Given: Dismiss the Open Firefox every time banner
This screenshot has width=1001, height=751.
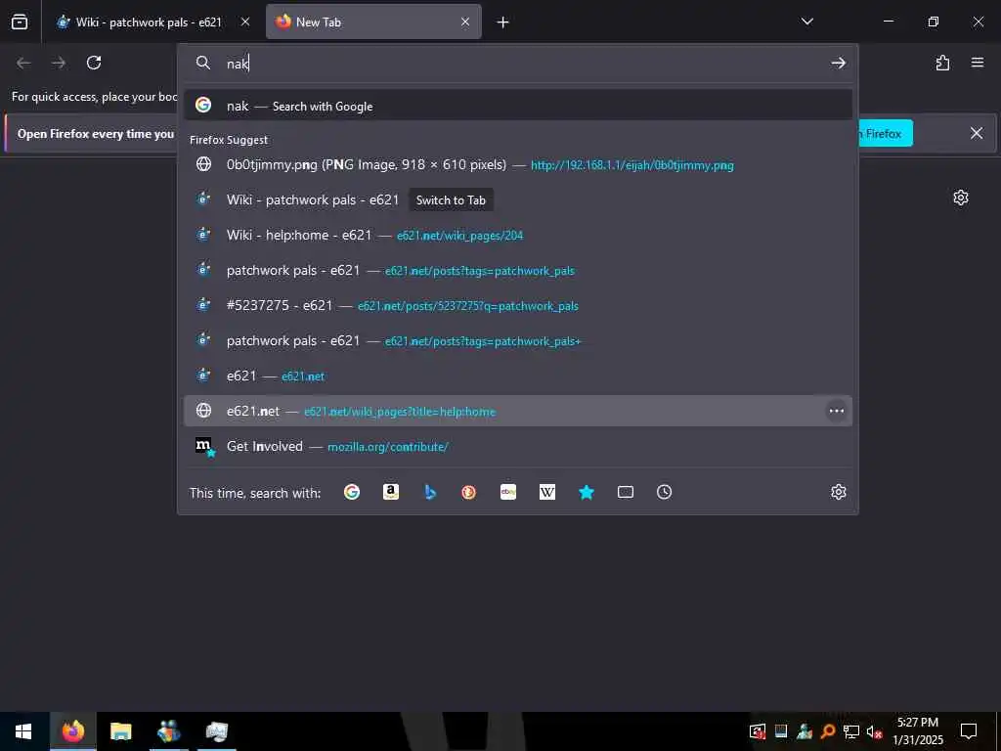Looking at the screenshot, I should coord(977,133).
